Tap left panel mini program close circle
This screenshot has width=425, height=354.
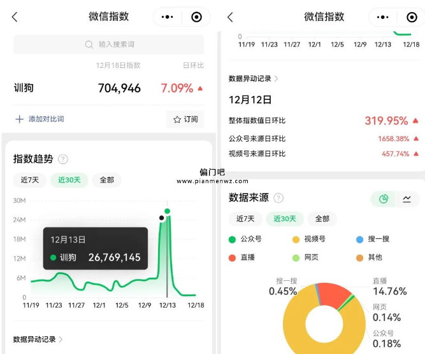[x=196, y=17]
